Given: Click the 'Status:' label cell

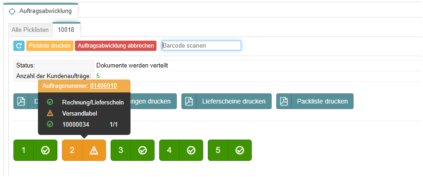Looking at the screenshot, I should [x=53, y=66].
